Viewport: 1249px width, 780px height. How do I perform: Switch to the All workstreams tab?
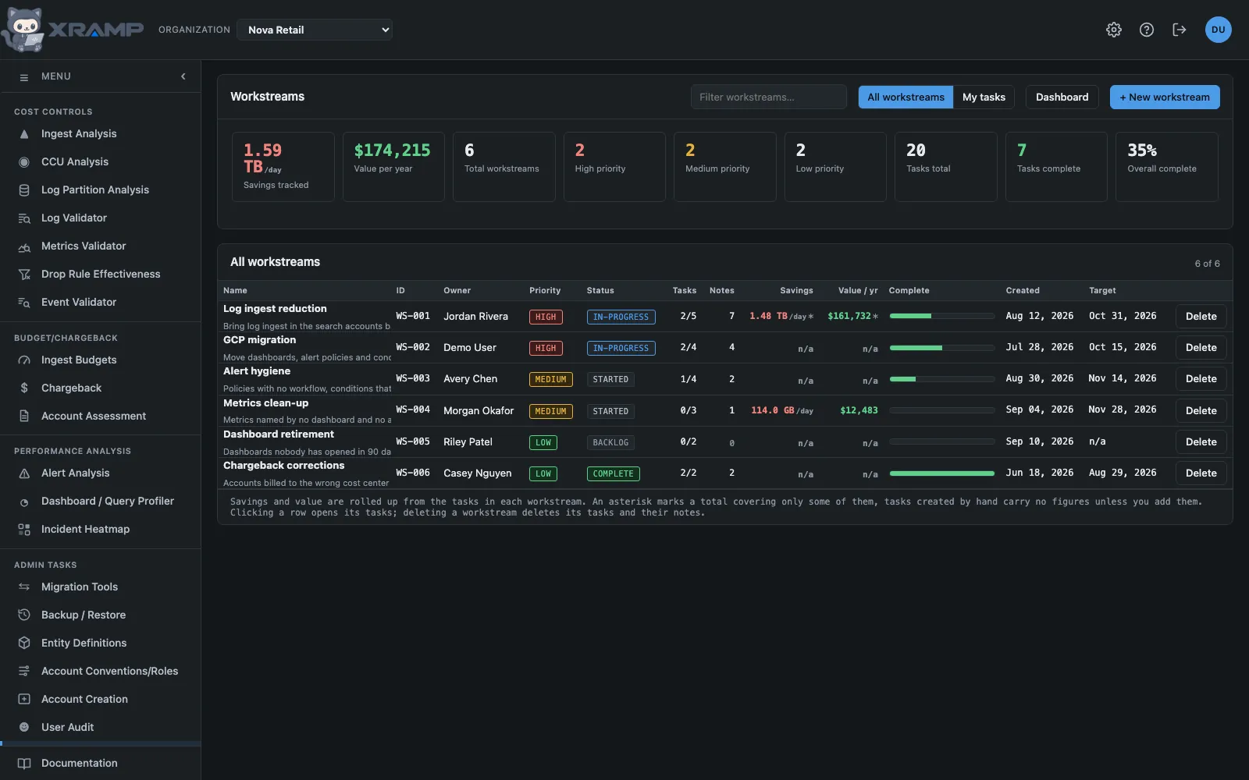tap(906, 97)
